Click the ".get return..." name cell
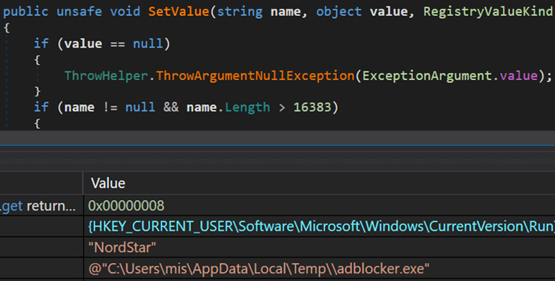555x281 pixels. pyautogui.click(x=39, y=205)
